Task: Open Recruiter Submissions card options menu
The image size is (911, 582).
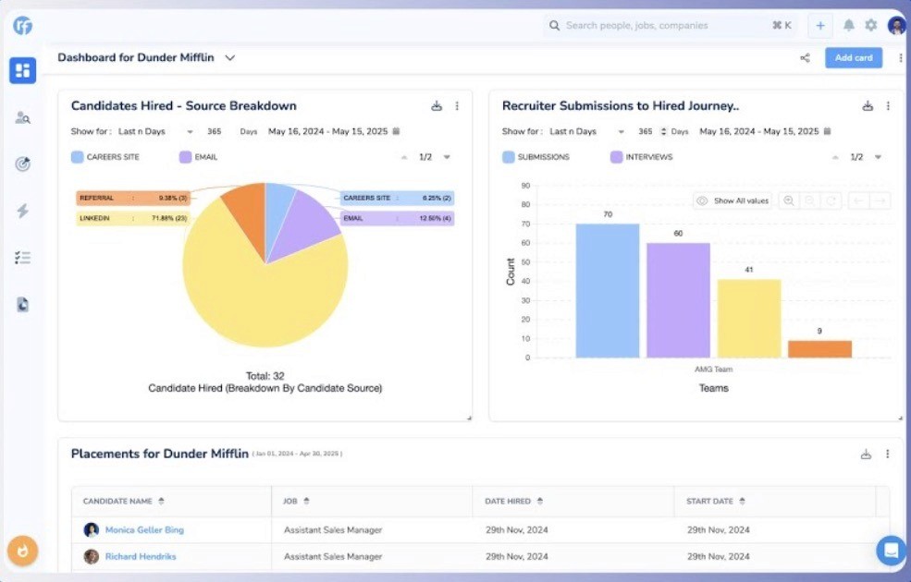Action: [x=888, y=106]
